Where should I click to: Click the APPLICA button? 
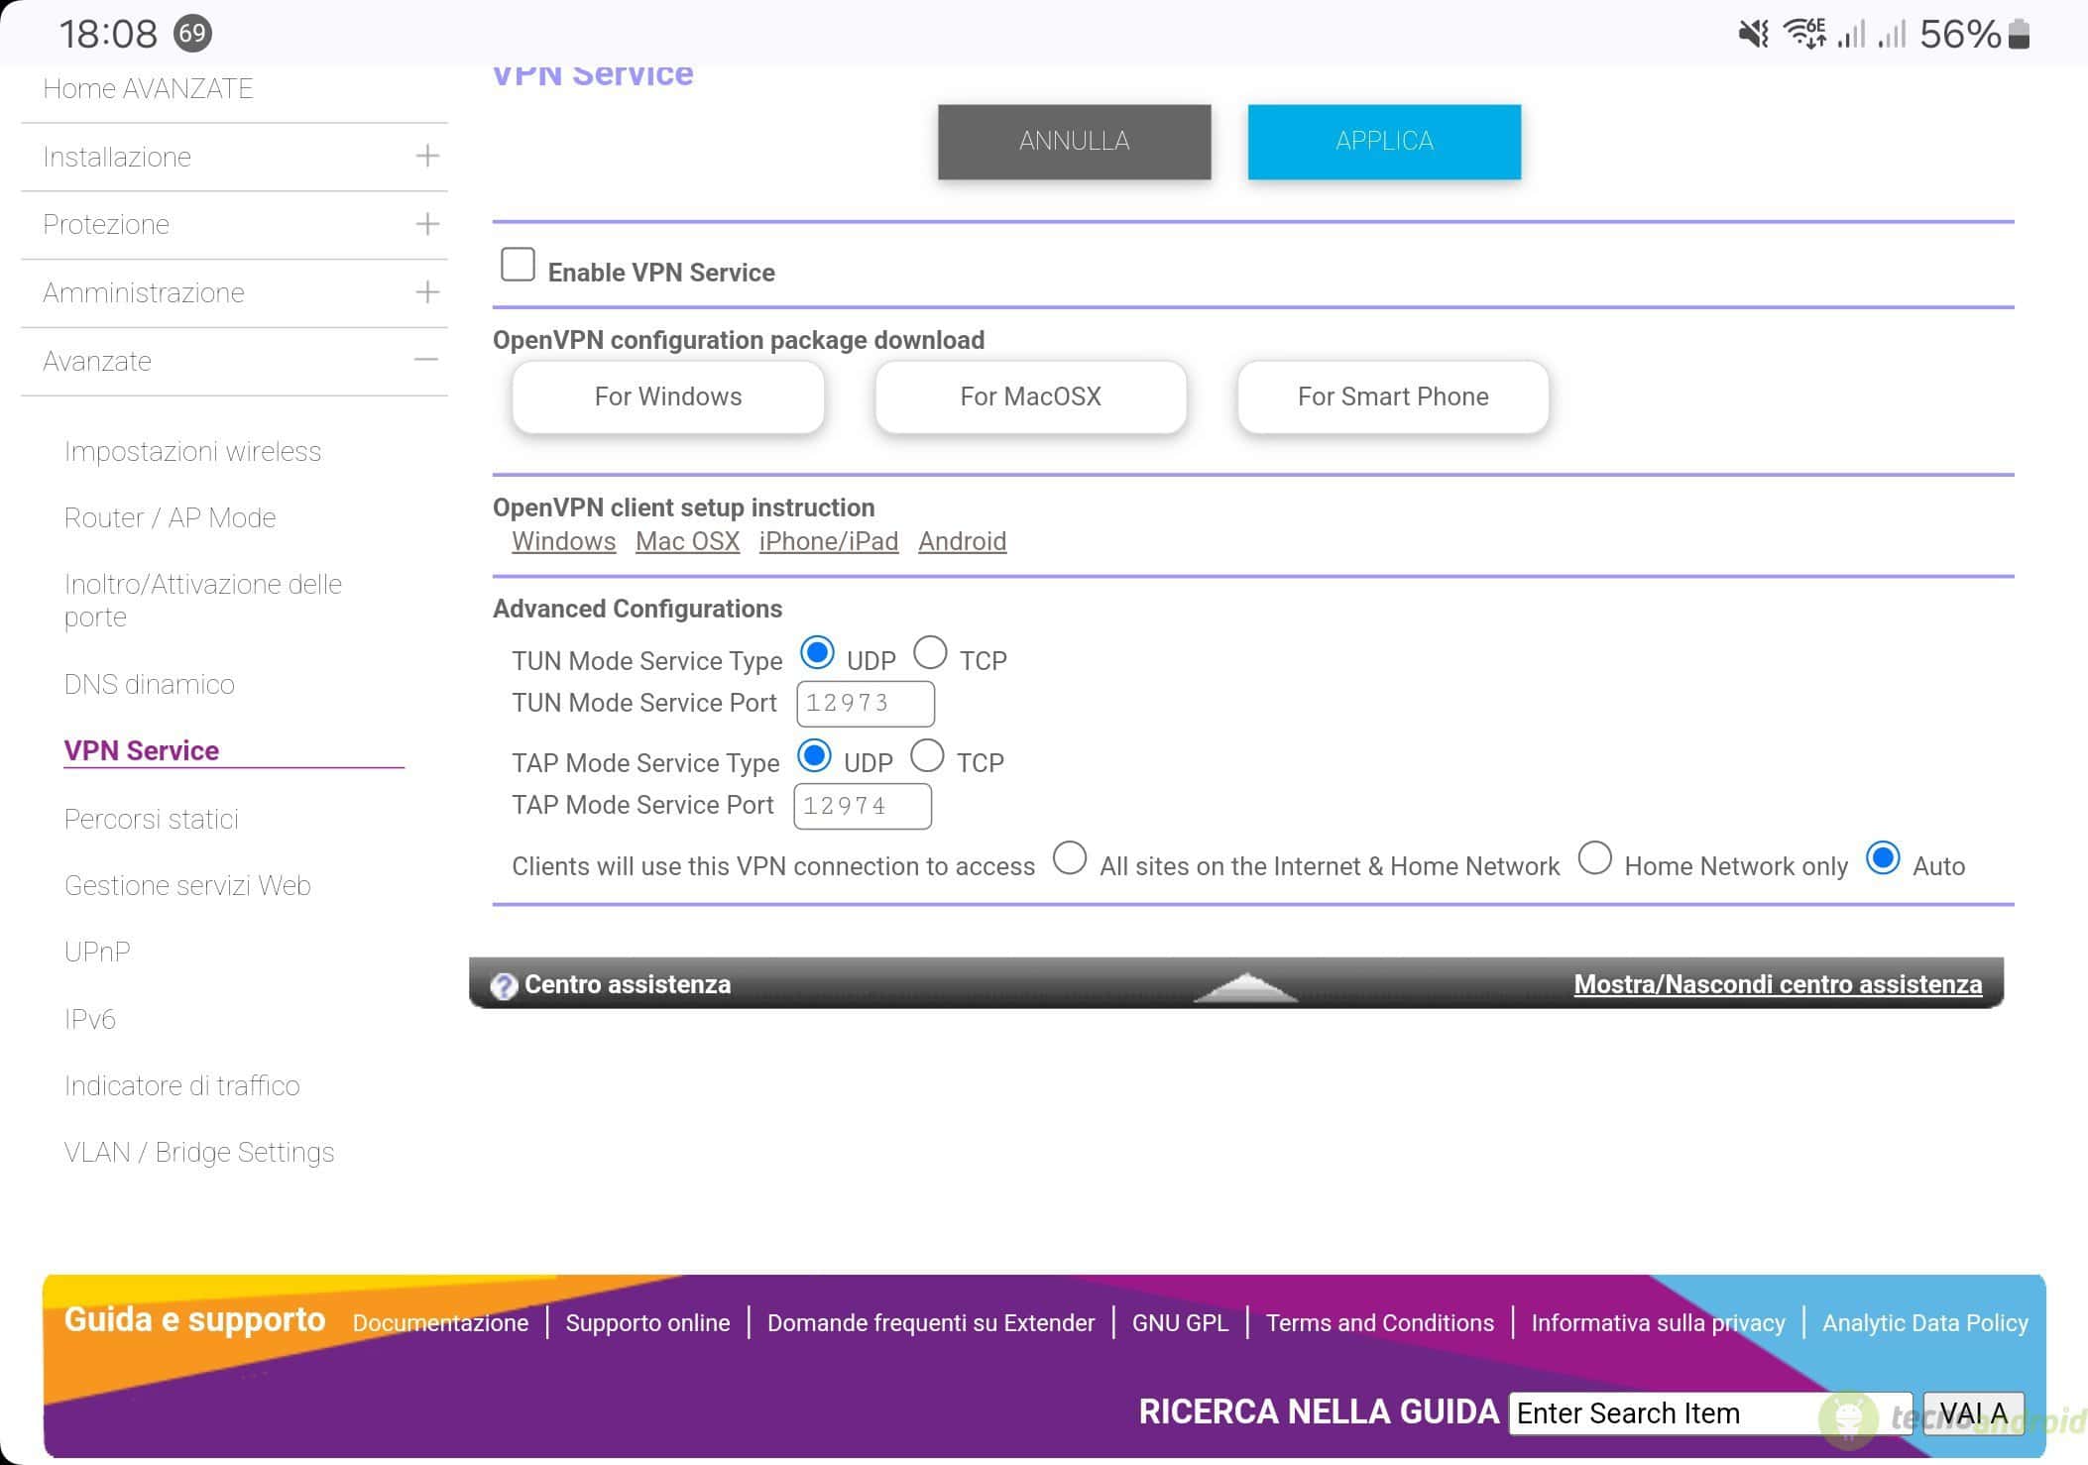click(1384, 142)
